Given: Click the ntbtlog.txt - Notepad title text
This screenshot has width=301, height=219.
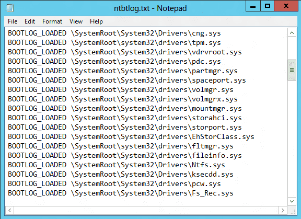Looking at the screenshot, I should (x=150, y=8).
